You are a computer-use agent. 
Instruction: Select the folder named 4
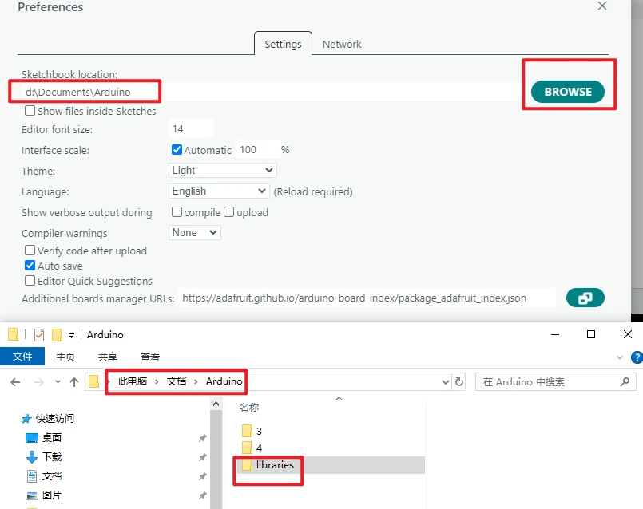[x=252, y=448]
